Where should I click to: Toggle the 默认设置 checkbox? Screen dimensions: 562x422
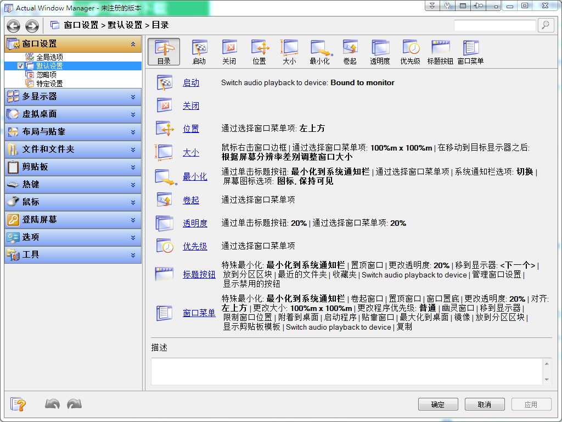[x=20, y=66]
